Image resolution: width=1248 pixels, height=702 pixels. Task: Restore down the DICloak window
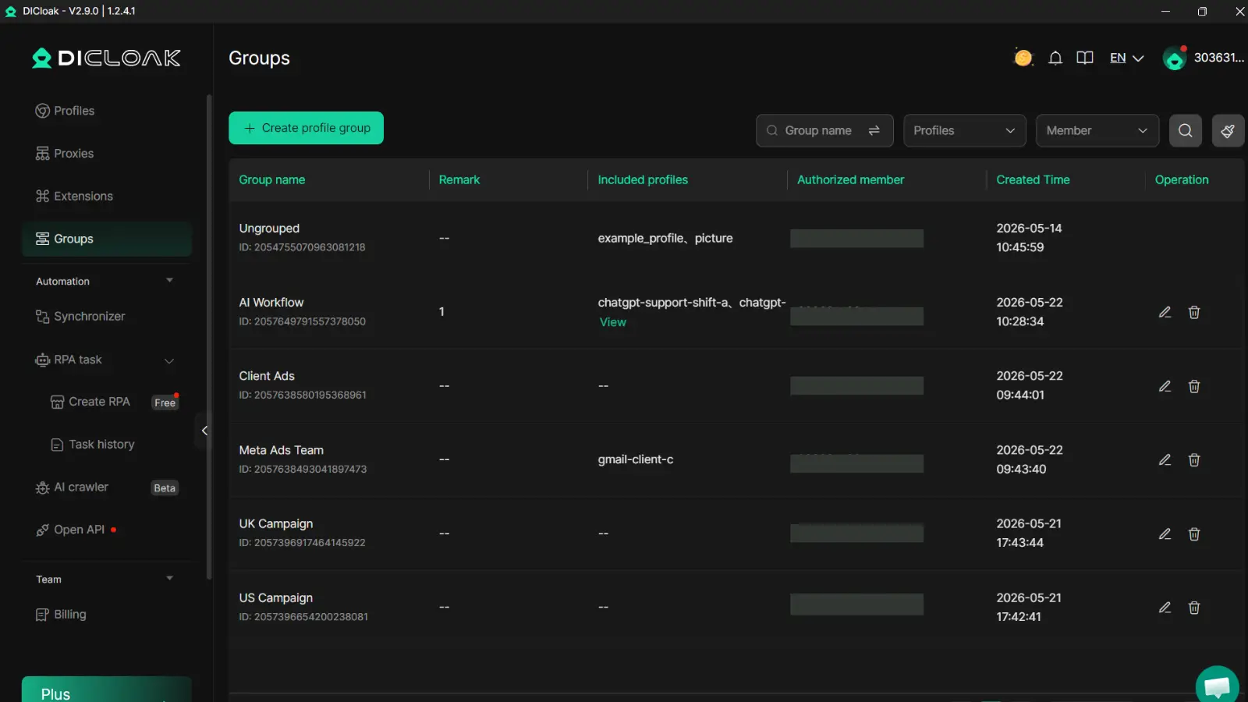pos(1202,11)
